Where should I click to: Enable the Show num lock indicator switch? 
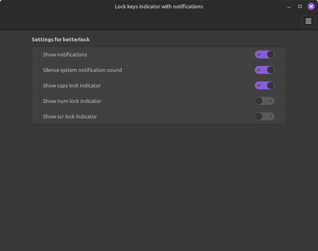[265, 101]
